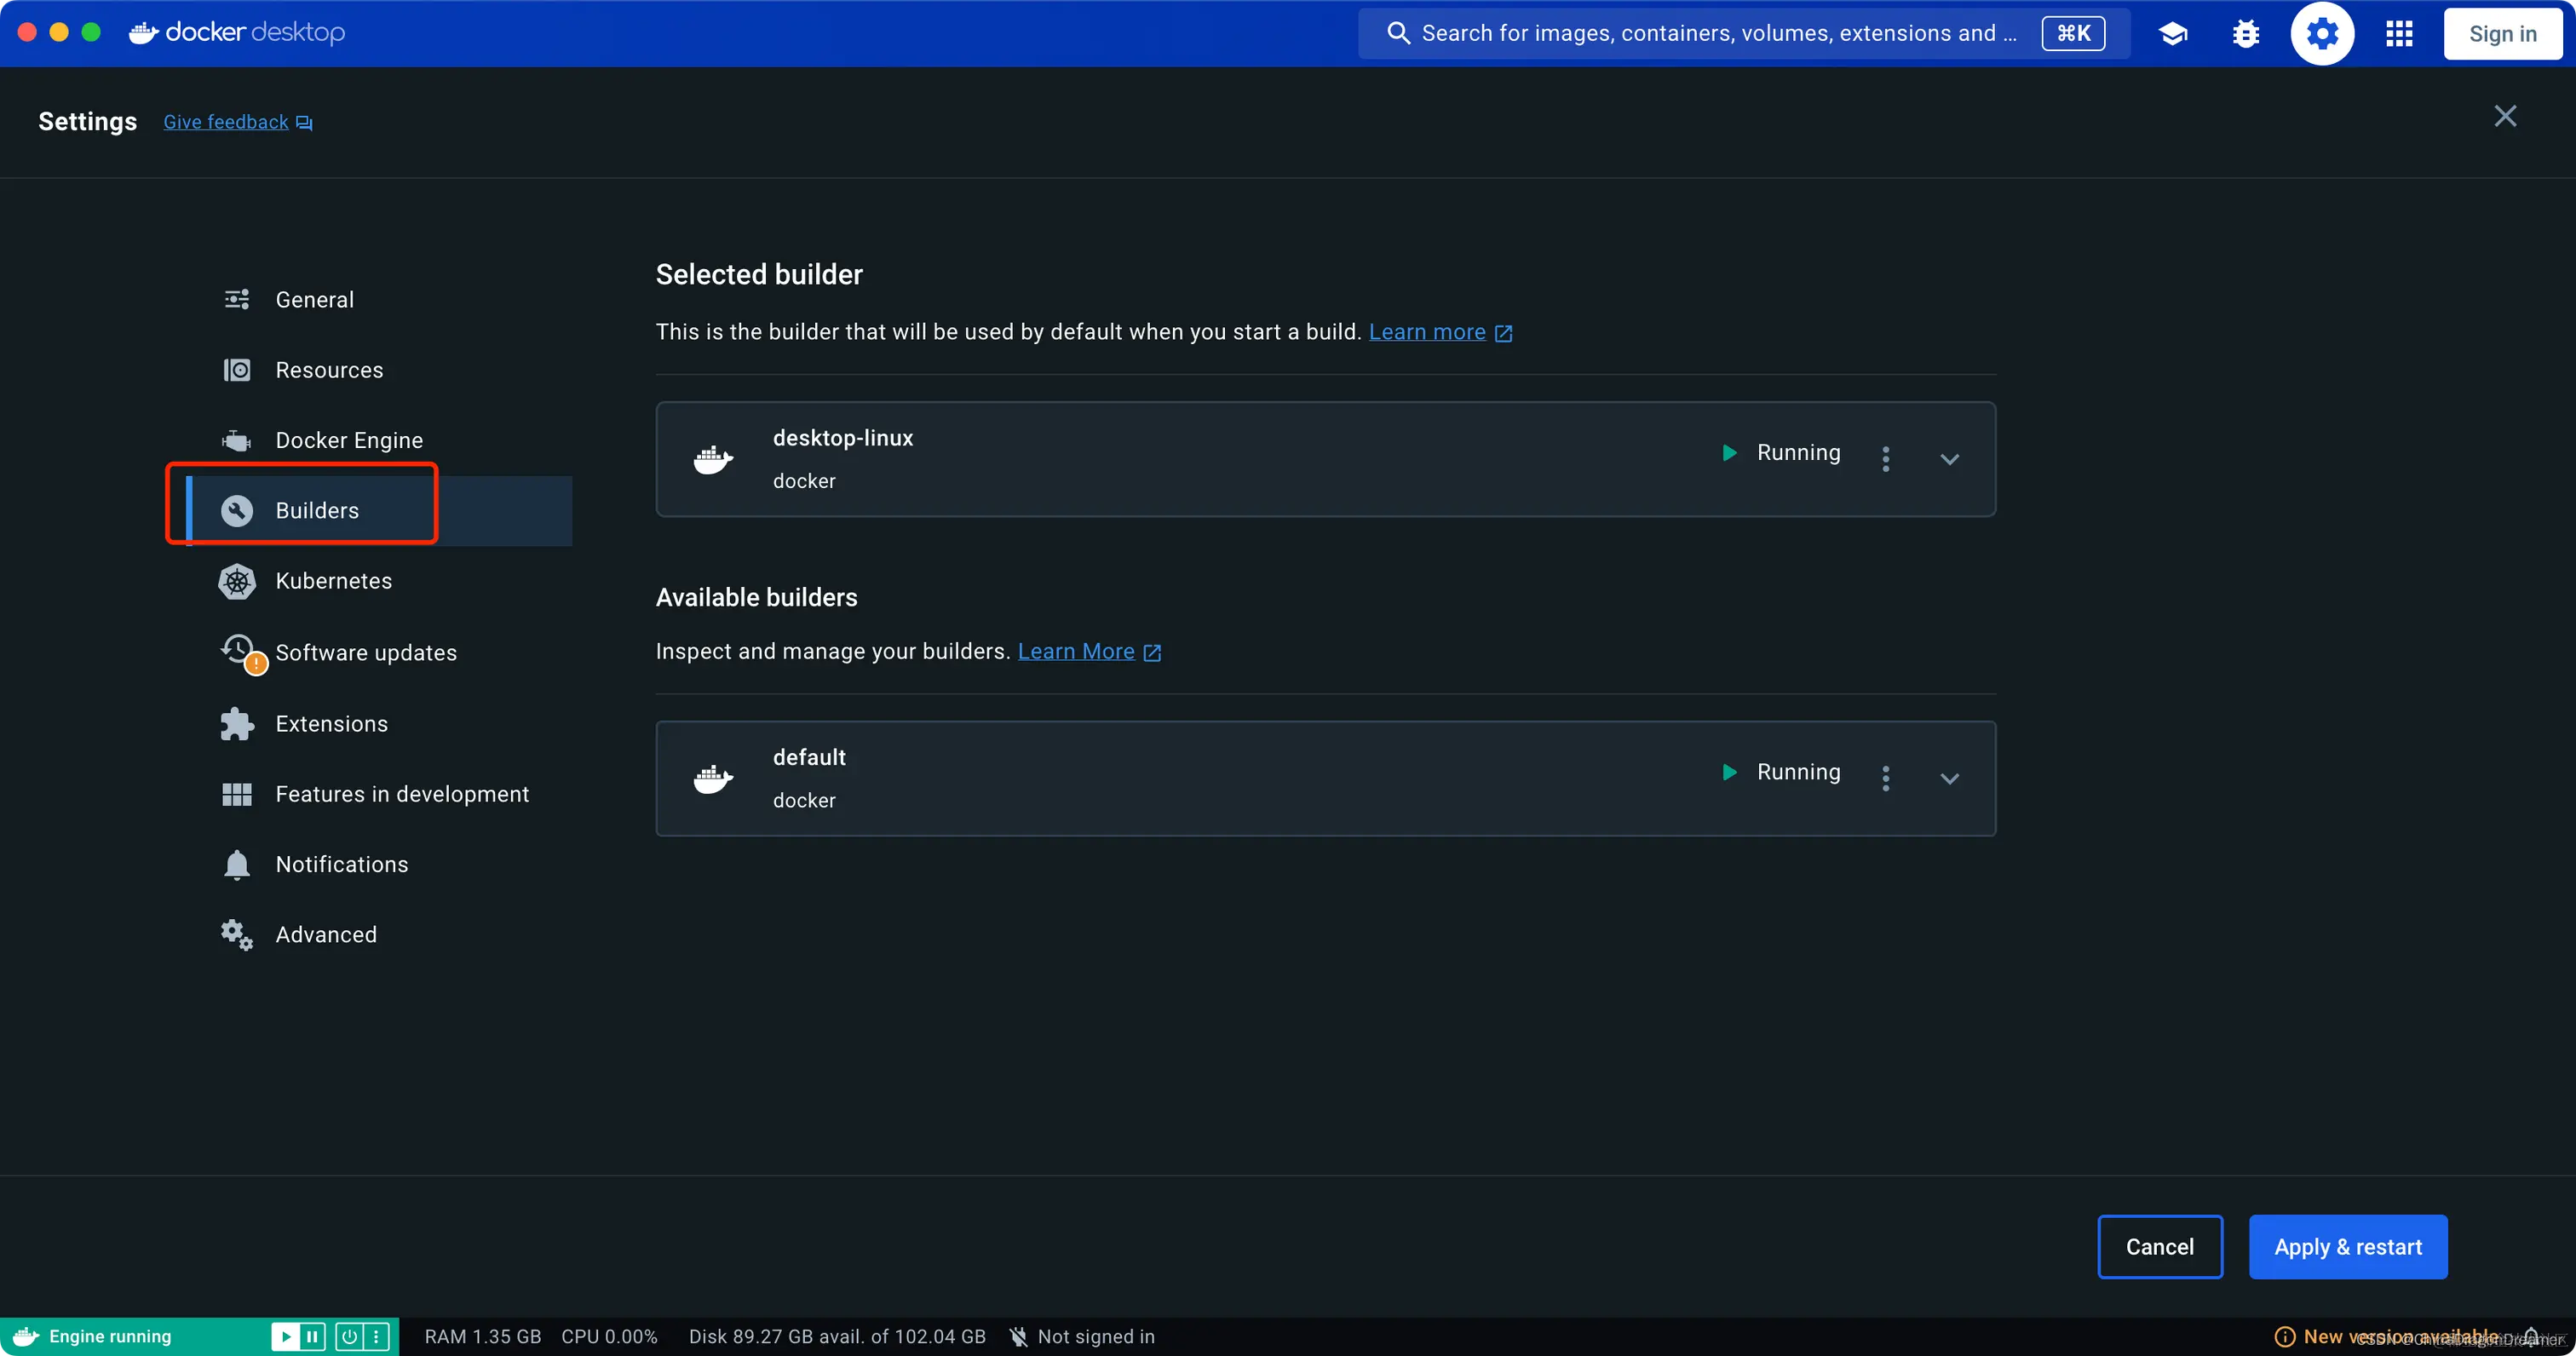This screenshot has height=1356, width=2576.
Task: Click the Cancel button
Action: pyautogui.click(x=2159, y=1247)
